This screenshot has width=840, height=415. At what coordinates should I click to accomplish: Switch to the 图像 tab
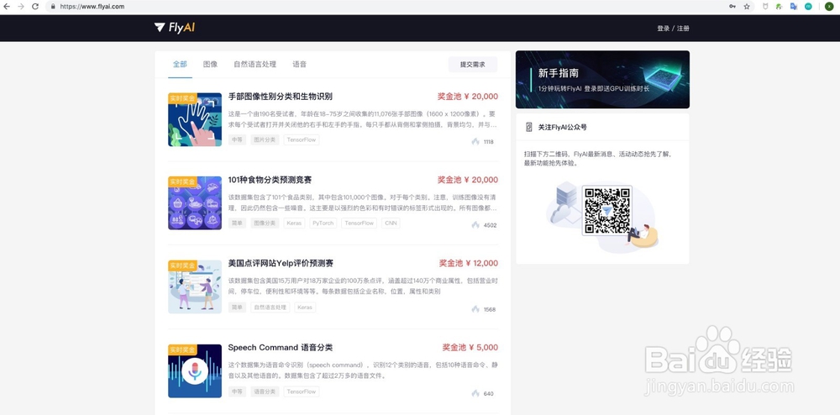[x=211, y=64]
